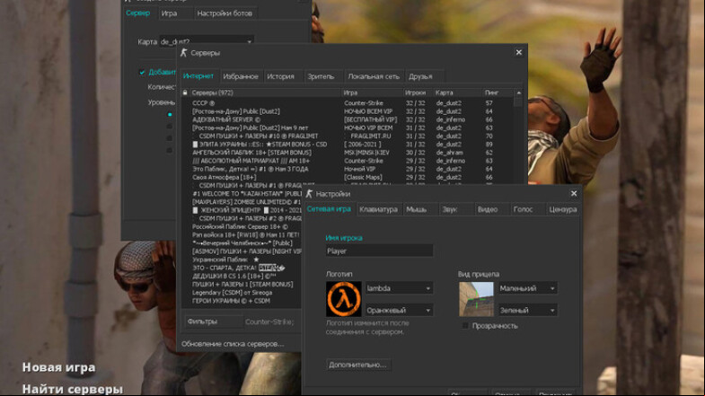The image size is (705, 396).
Task: Select the Рэп войска 18+ [RW18] row
Action: [242, 234]
